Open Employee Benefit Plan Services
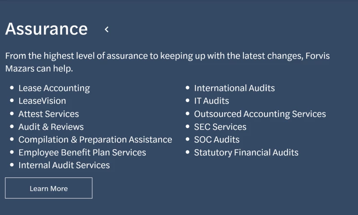 click(x=82, y=152)
